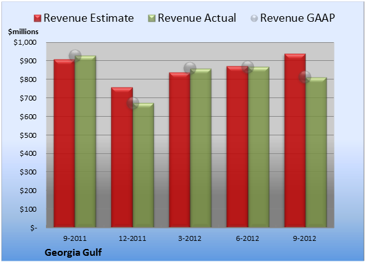Click the '$100' y-axis label
Screen dimensions: 365x262
click(x=28, y=209)
